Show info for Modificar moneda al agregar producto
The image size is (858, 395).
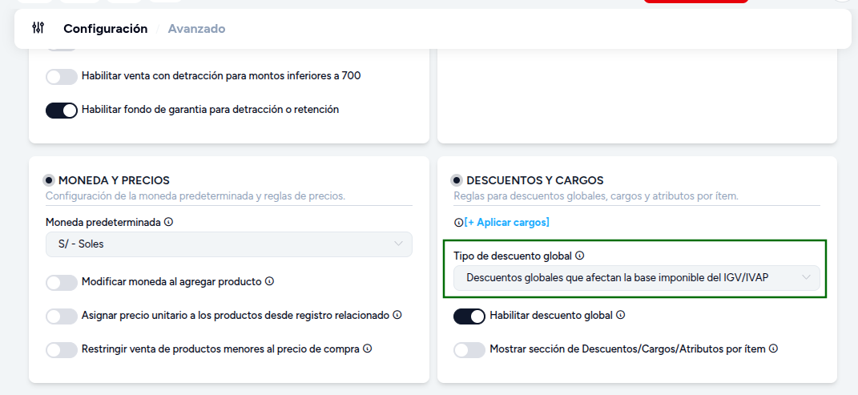269,281
